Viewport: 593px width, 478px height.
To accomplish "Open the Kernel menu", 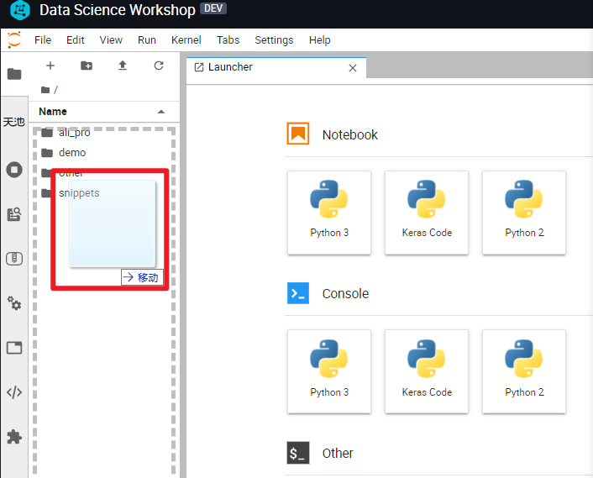I will [186, 39].
